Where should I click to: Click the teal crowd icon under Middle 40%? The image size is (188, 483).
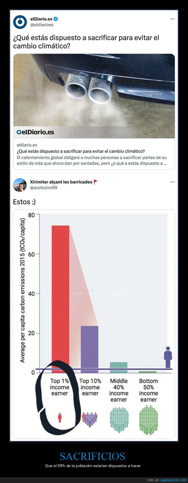pyautogui.click(x=119, y=420)
